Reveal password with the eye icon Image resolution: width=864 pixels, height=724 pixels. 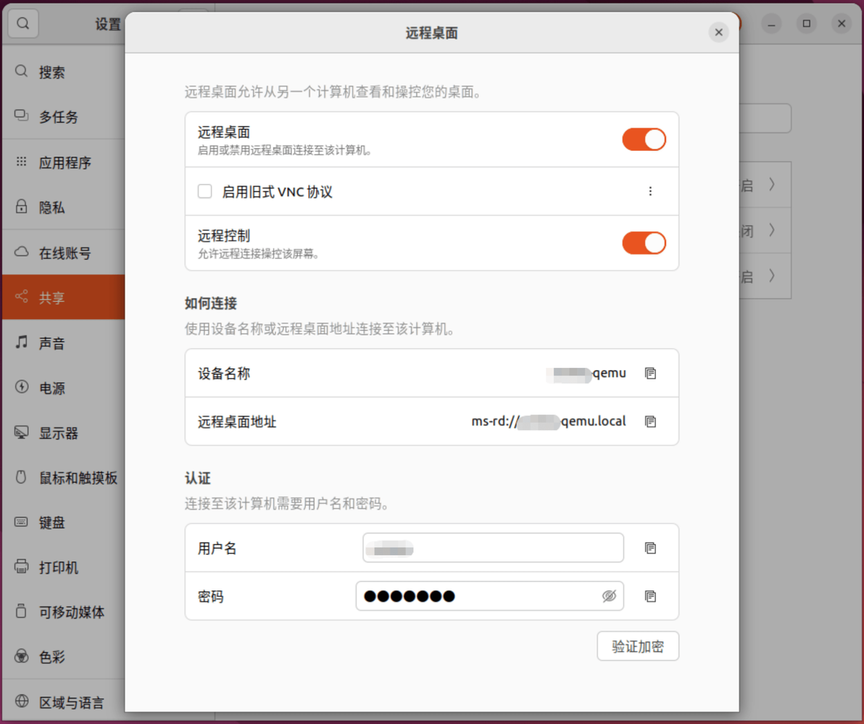(609, 596)
